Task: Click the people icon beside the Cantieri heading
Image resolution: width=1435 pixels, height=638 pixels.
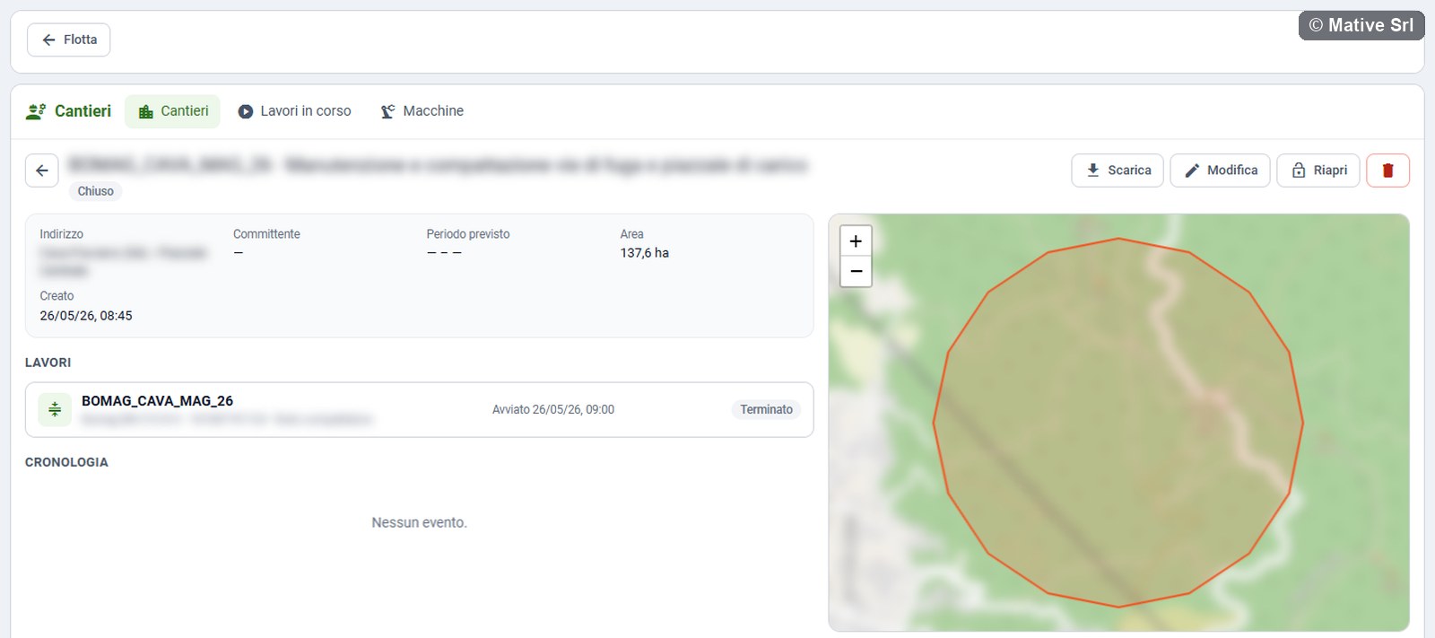Action: [36, 111]
